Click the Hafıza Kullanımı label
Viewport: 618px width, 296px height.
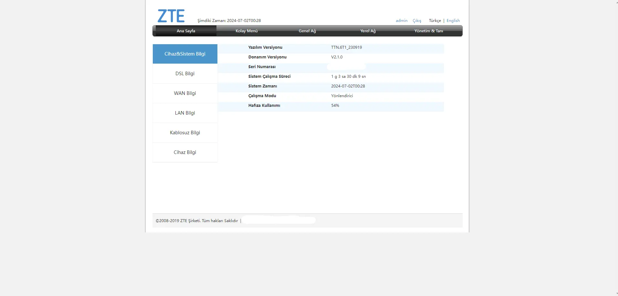click(264, 106)
